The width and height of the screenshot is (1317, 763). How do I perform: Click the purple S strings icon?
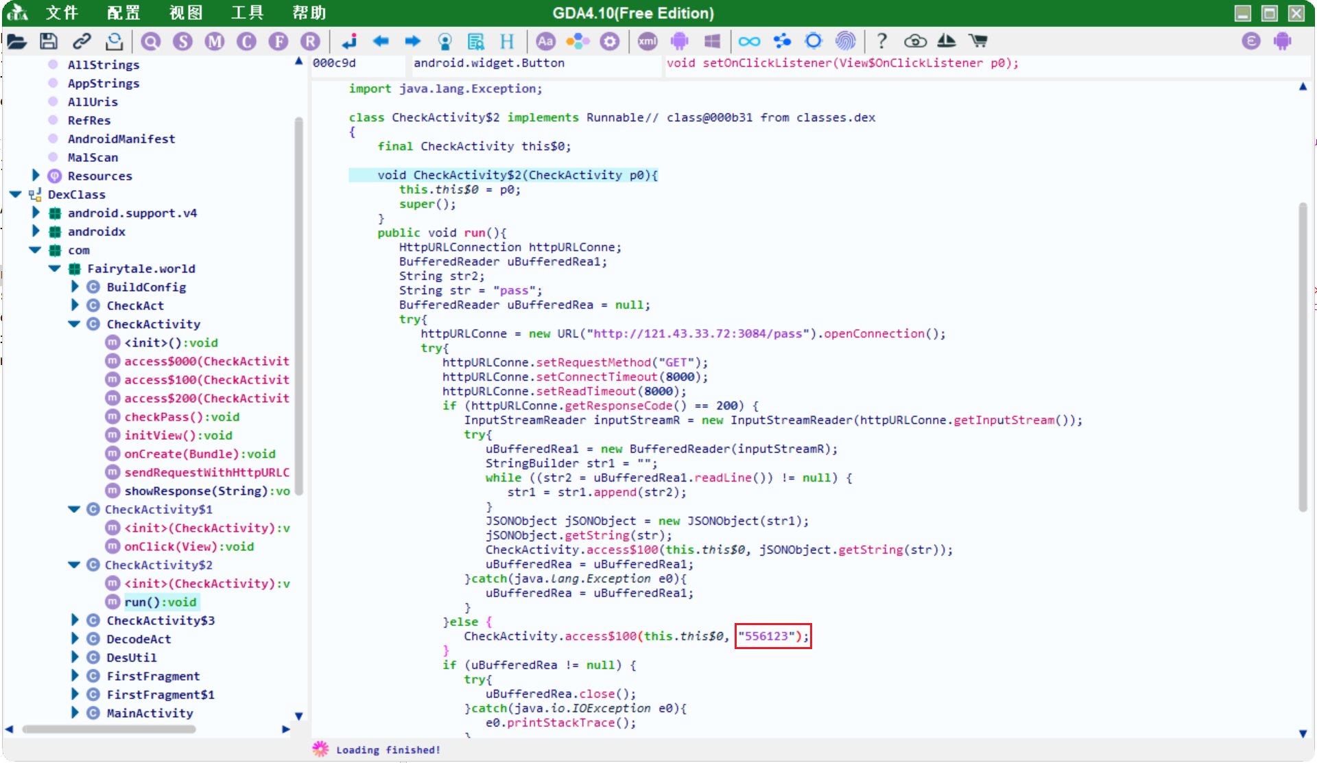pyautogui.click(x=182, y=41)
